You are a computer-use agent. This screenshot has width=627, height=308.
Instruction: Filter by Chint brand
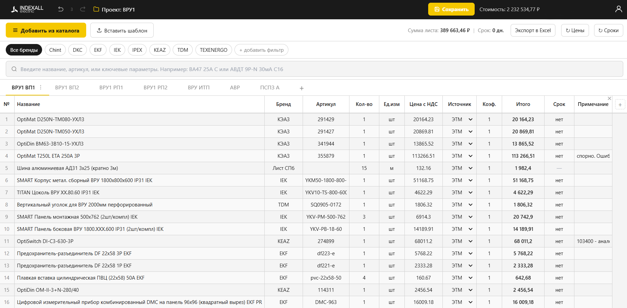(55, 50)
